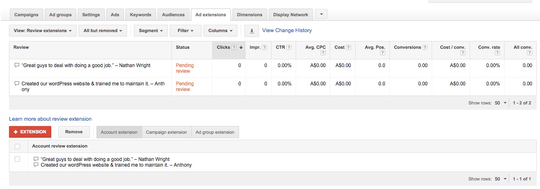Sort by the Review column header
540x189 pixels.
tap(21, 48)
